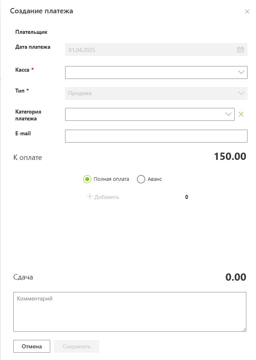Viewport: 256px width, 360px height.
Task: Focus the E-mail input field
Action: click(x=156, y=136)
